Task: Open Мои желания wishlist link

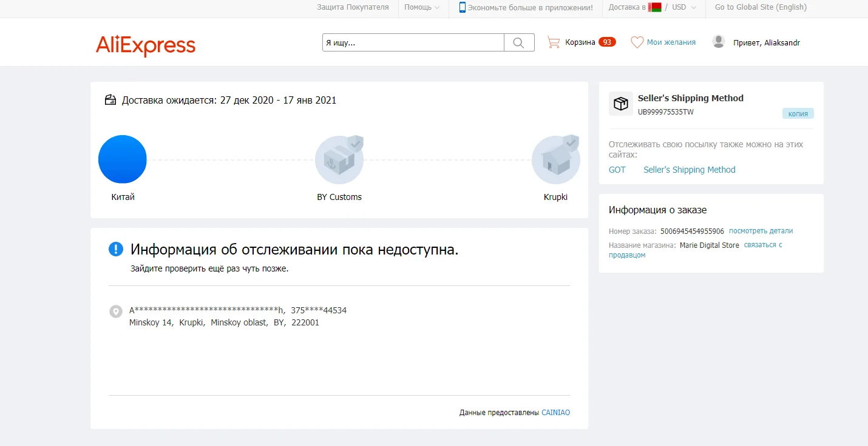Action: [671, 42]
